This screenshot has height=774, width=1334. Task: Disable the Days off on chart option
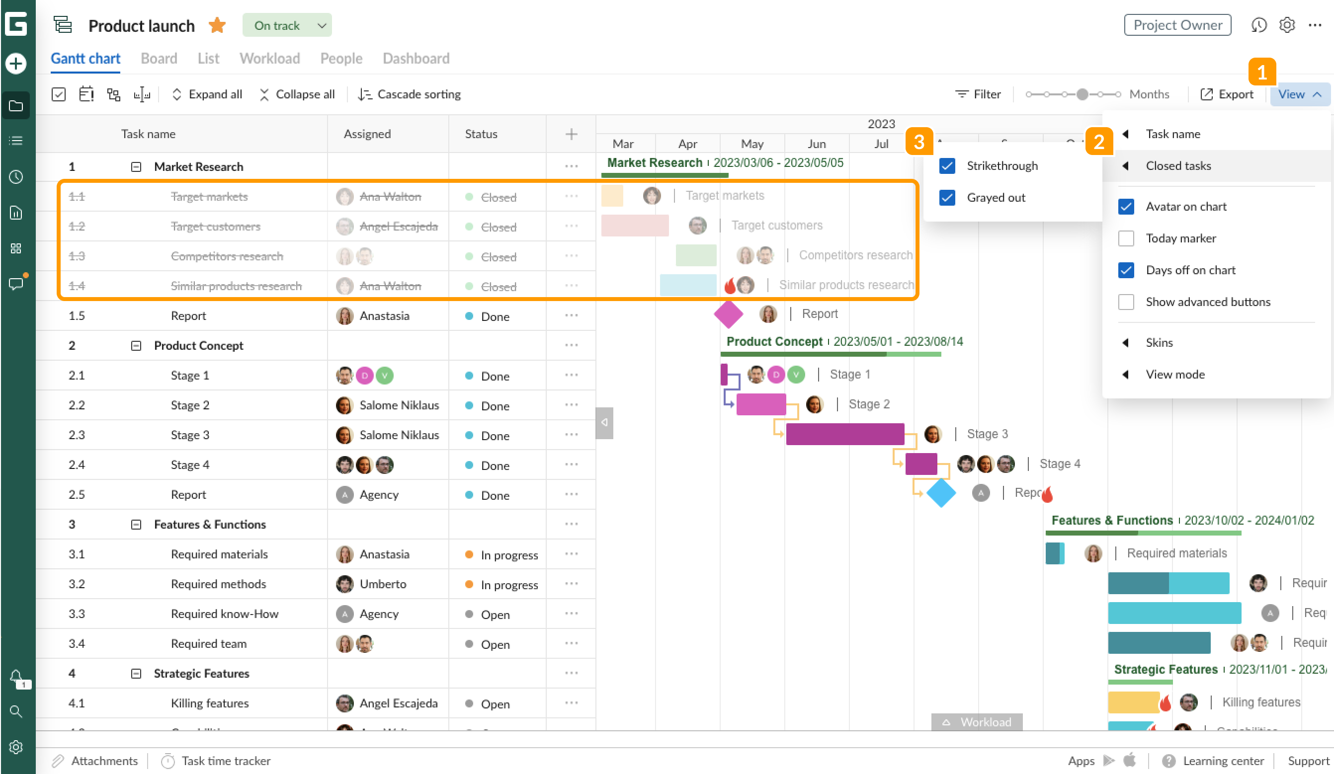[x=1126, y=270]
